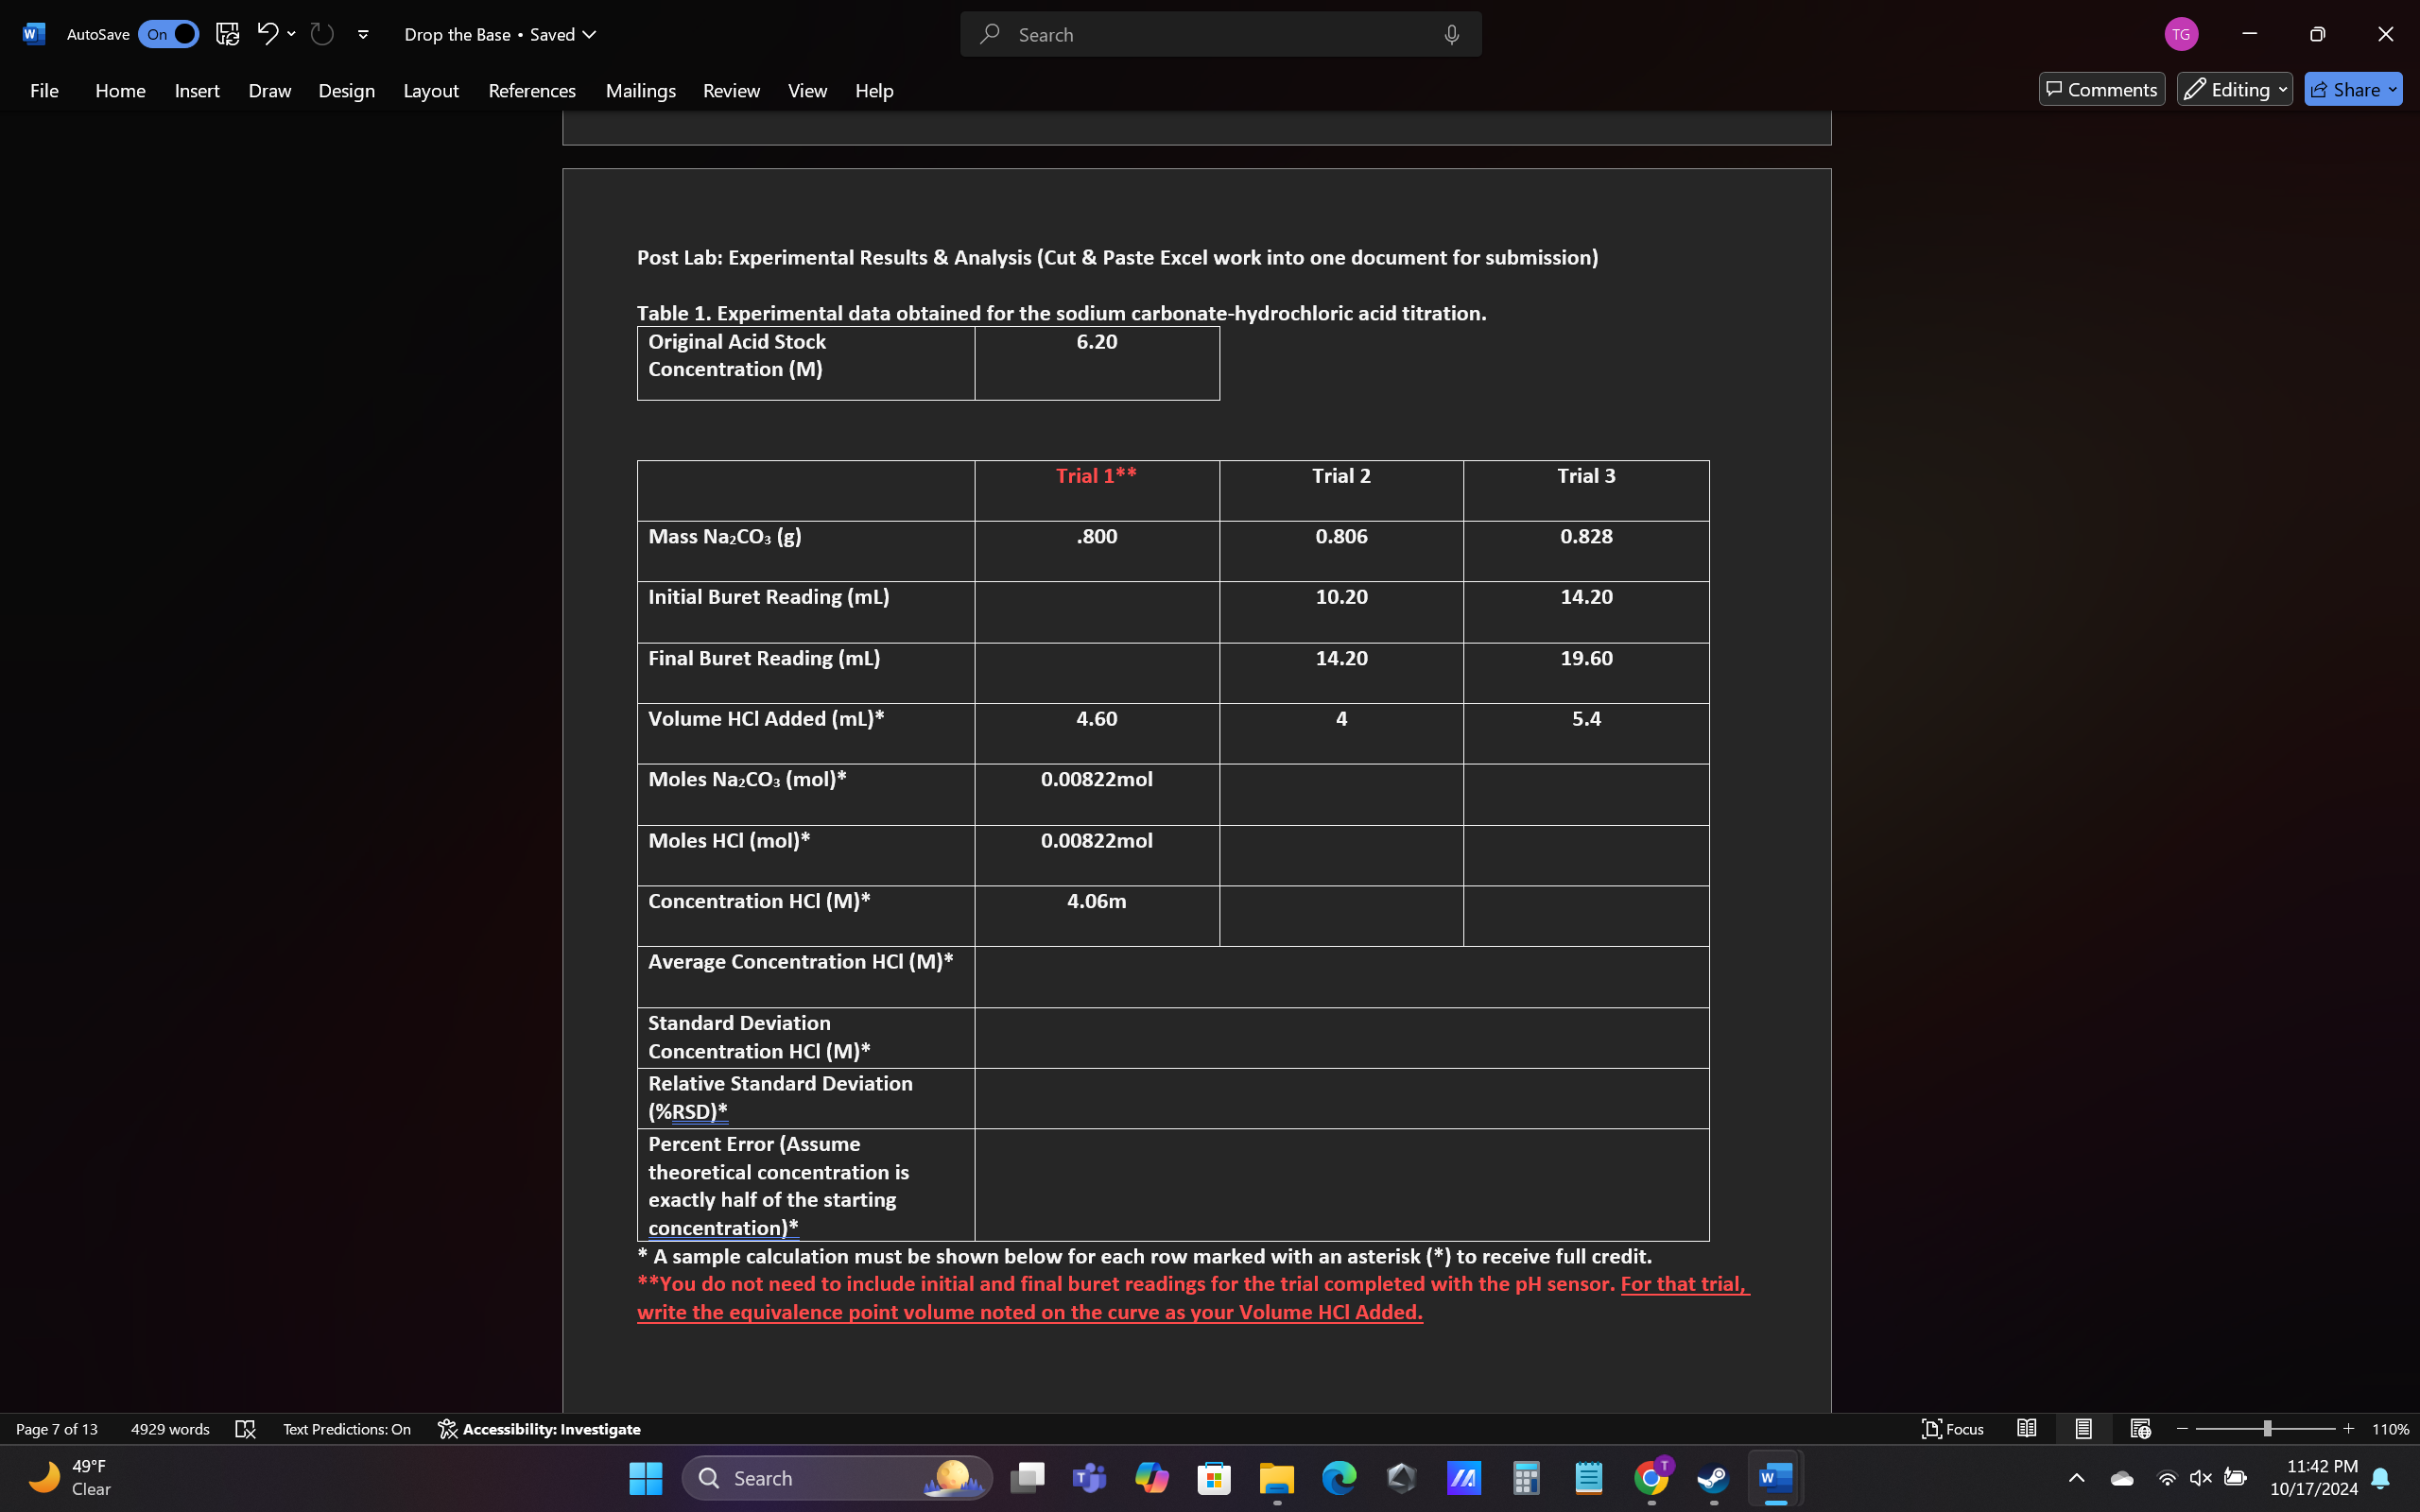Switch to Read Mode in the status bar
The width and height of the screenshot is (2420, 1512).
pyautogui.click(x=2027, y=1428)
